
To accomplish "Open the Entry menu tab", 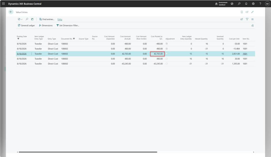I will pyautogui.click(x=60, y=19).
